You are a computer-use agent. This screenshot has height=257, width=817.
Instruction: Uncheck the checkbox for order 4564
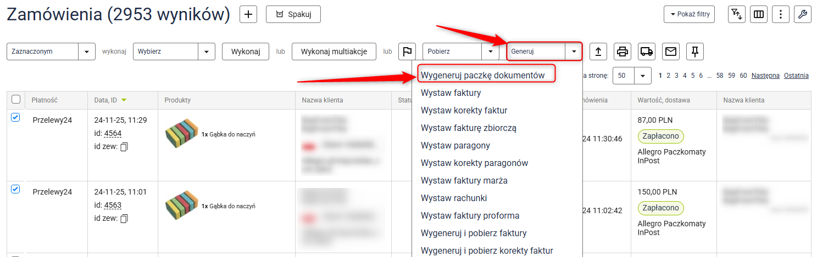point(15,117)
